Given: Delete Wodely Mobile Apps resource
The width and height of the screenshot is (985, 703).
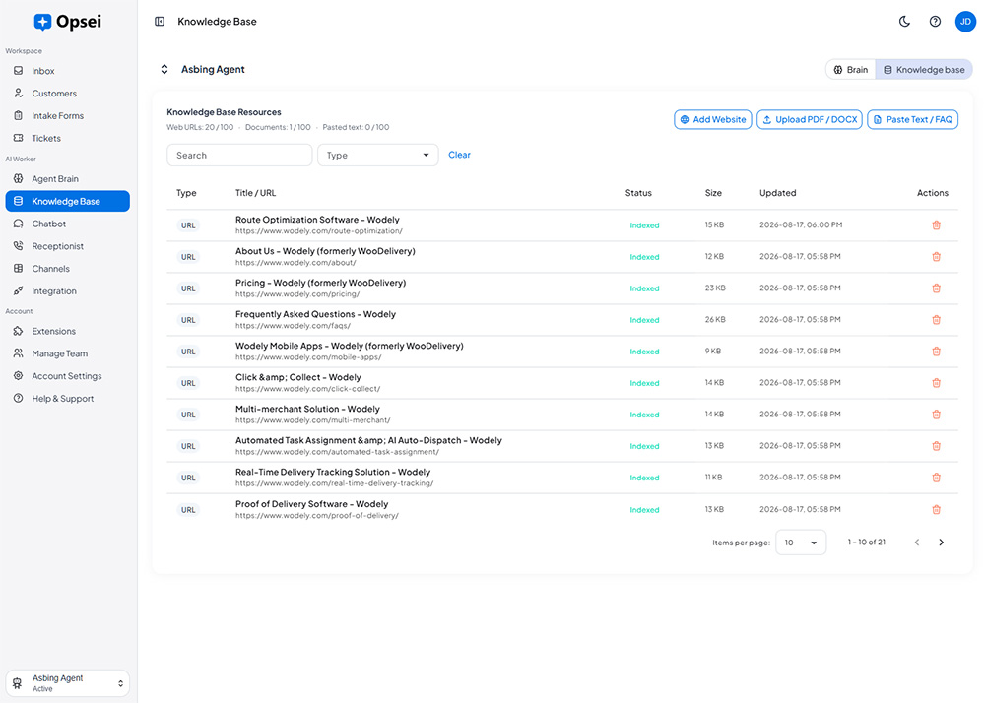Looking at the screenshot, I should point(936,351).
